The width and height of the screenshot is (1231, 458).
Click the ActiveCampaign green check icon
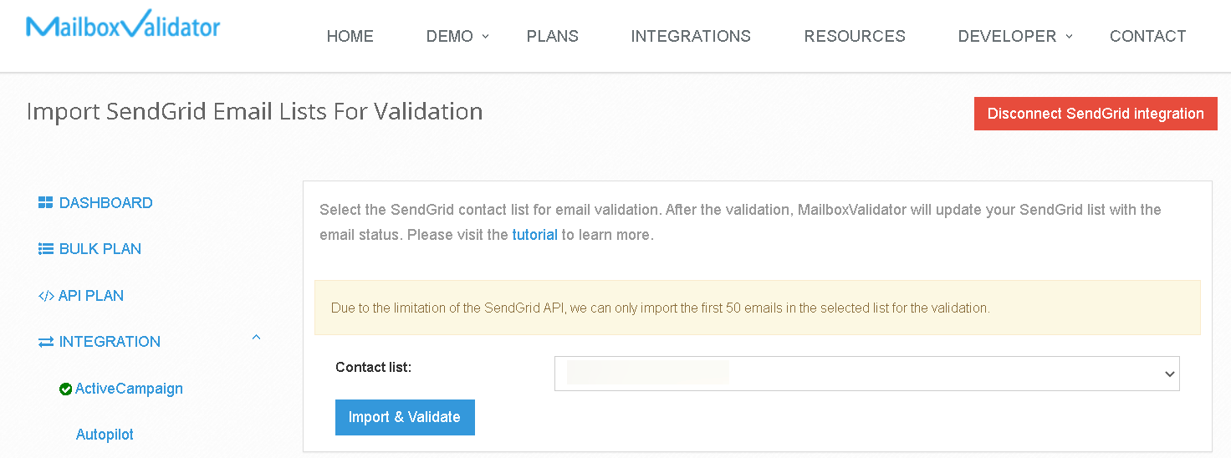click(x=65, y=389)
